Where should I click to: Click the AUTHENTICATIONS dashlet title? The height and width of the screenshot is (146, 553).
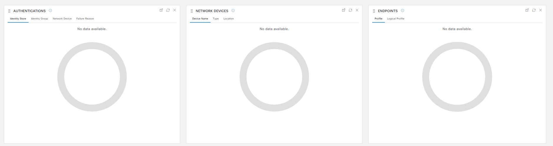coord(29,11)
